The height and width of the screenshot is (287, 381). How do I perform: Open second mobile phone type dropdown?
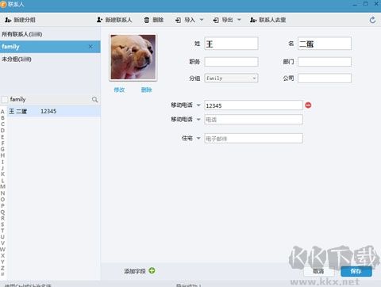(198, 120)
